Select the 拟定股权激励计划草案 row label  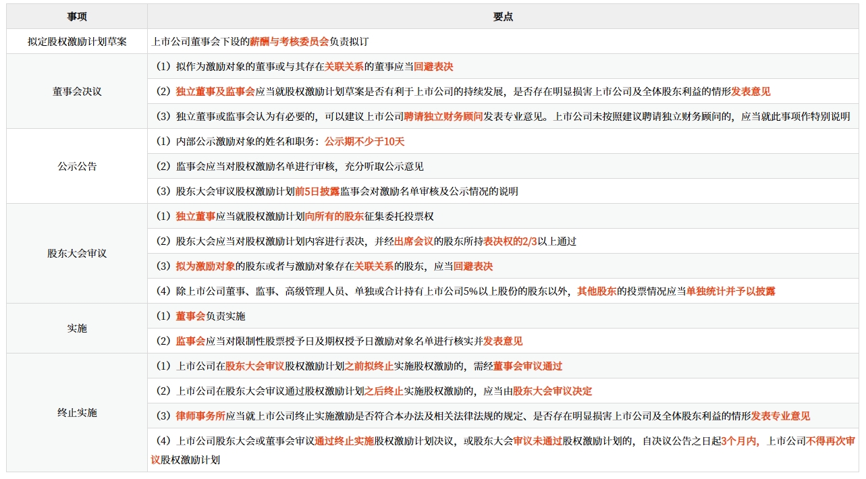click(x=76, y=41)
